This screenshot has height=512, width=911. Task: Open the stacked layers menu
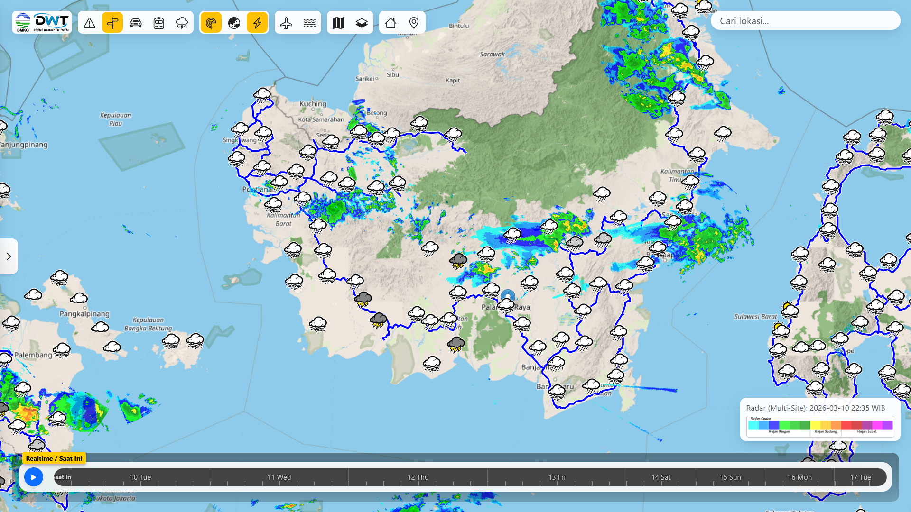[x=362, y=23]
